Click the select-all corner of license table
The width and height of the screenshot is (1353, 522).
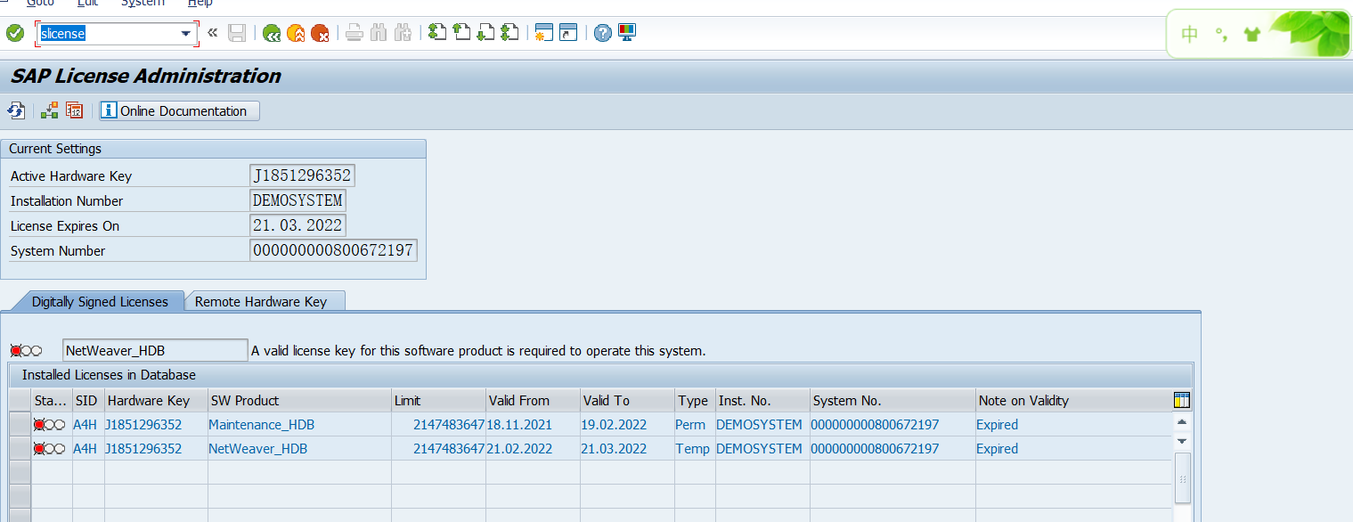(19, 400)
